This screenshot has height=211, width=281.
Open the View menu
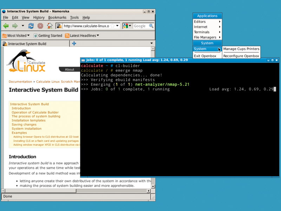point(25,17)
